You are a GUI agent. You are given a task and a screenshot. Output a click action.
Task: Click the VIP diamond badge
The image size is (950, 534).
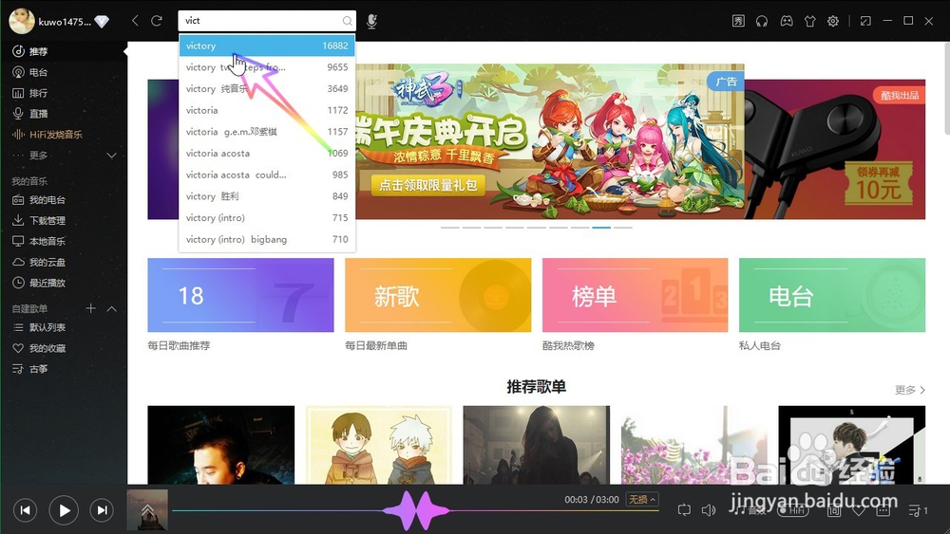click(102, 22)
